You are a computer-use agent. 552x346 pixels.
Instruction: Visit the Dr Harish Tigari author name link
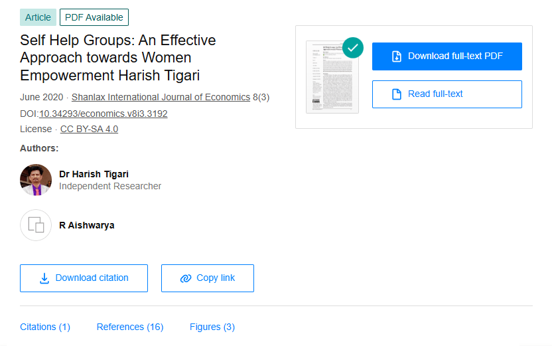point(94,174)
